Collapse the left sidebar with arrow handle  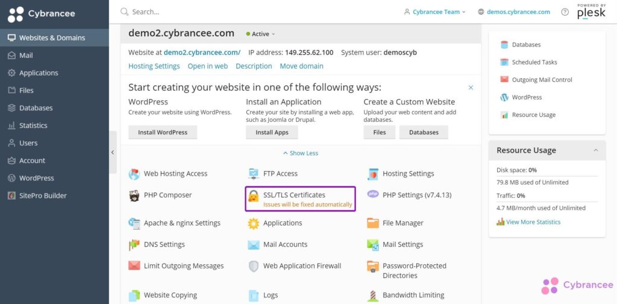[x=113, y=153]
